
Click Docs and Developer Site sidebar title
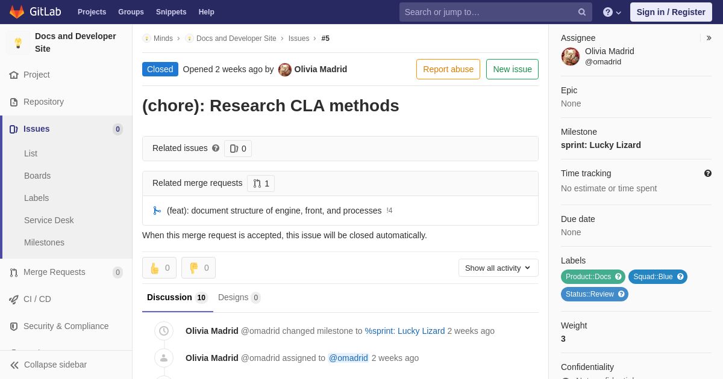coord(75,42)
